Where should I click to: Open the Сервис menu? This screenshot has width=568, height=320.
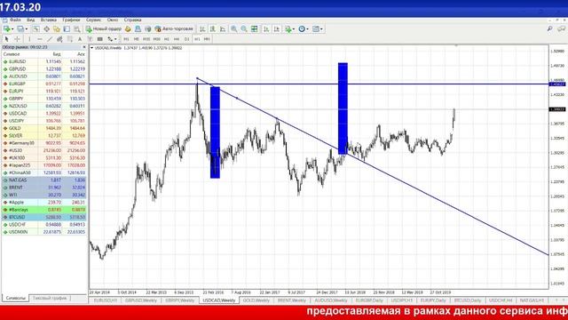93,20
